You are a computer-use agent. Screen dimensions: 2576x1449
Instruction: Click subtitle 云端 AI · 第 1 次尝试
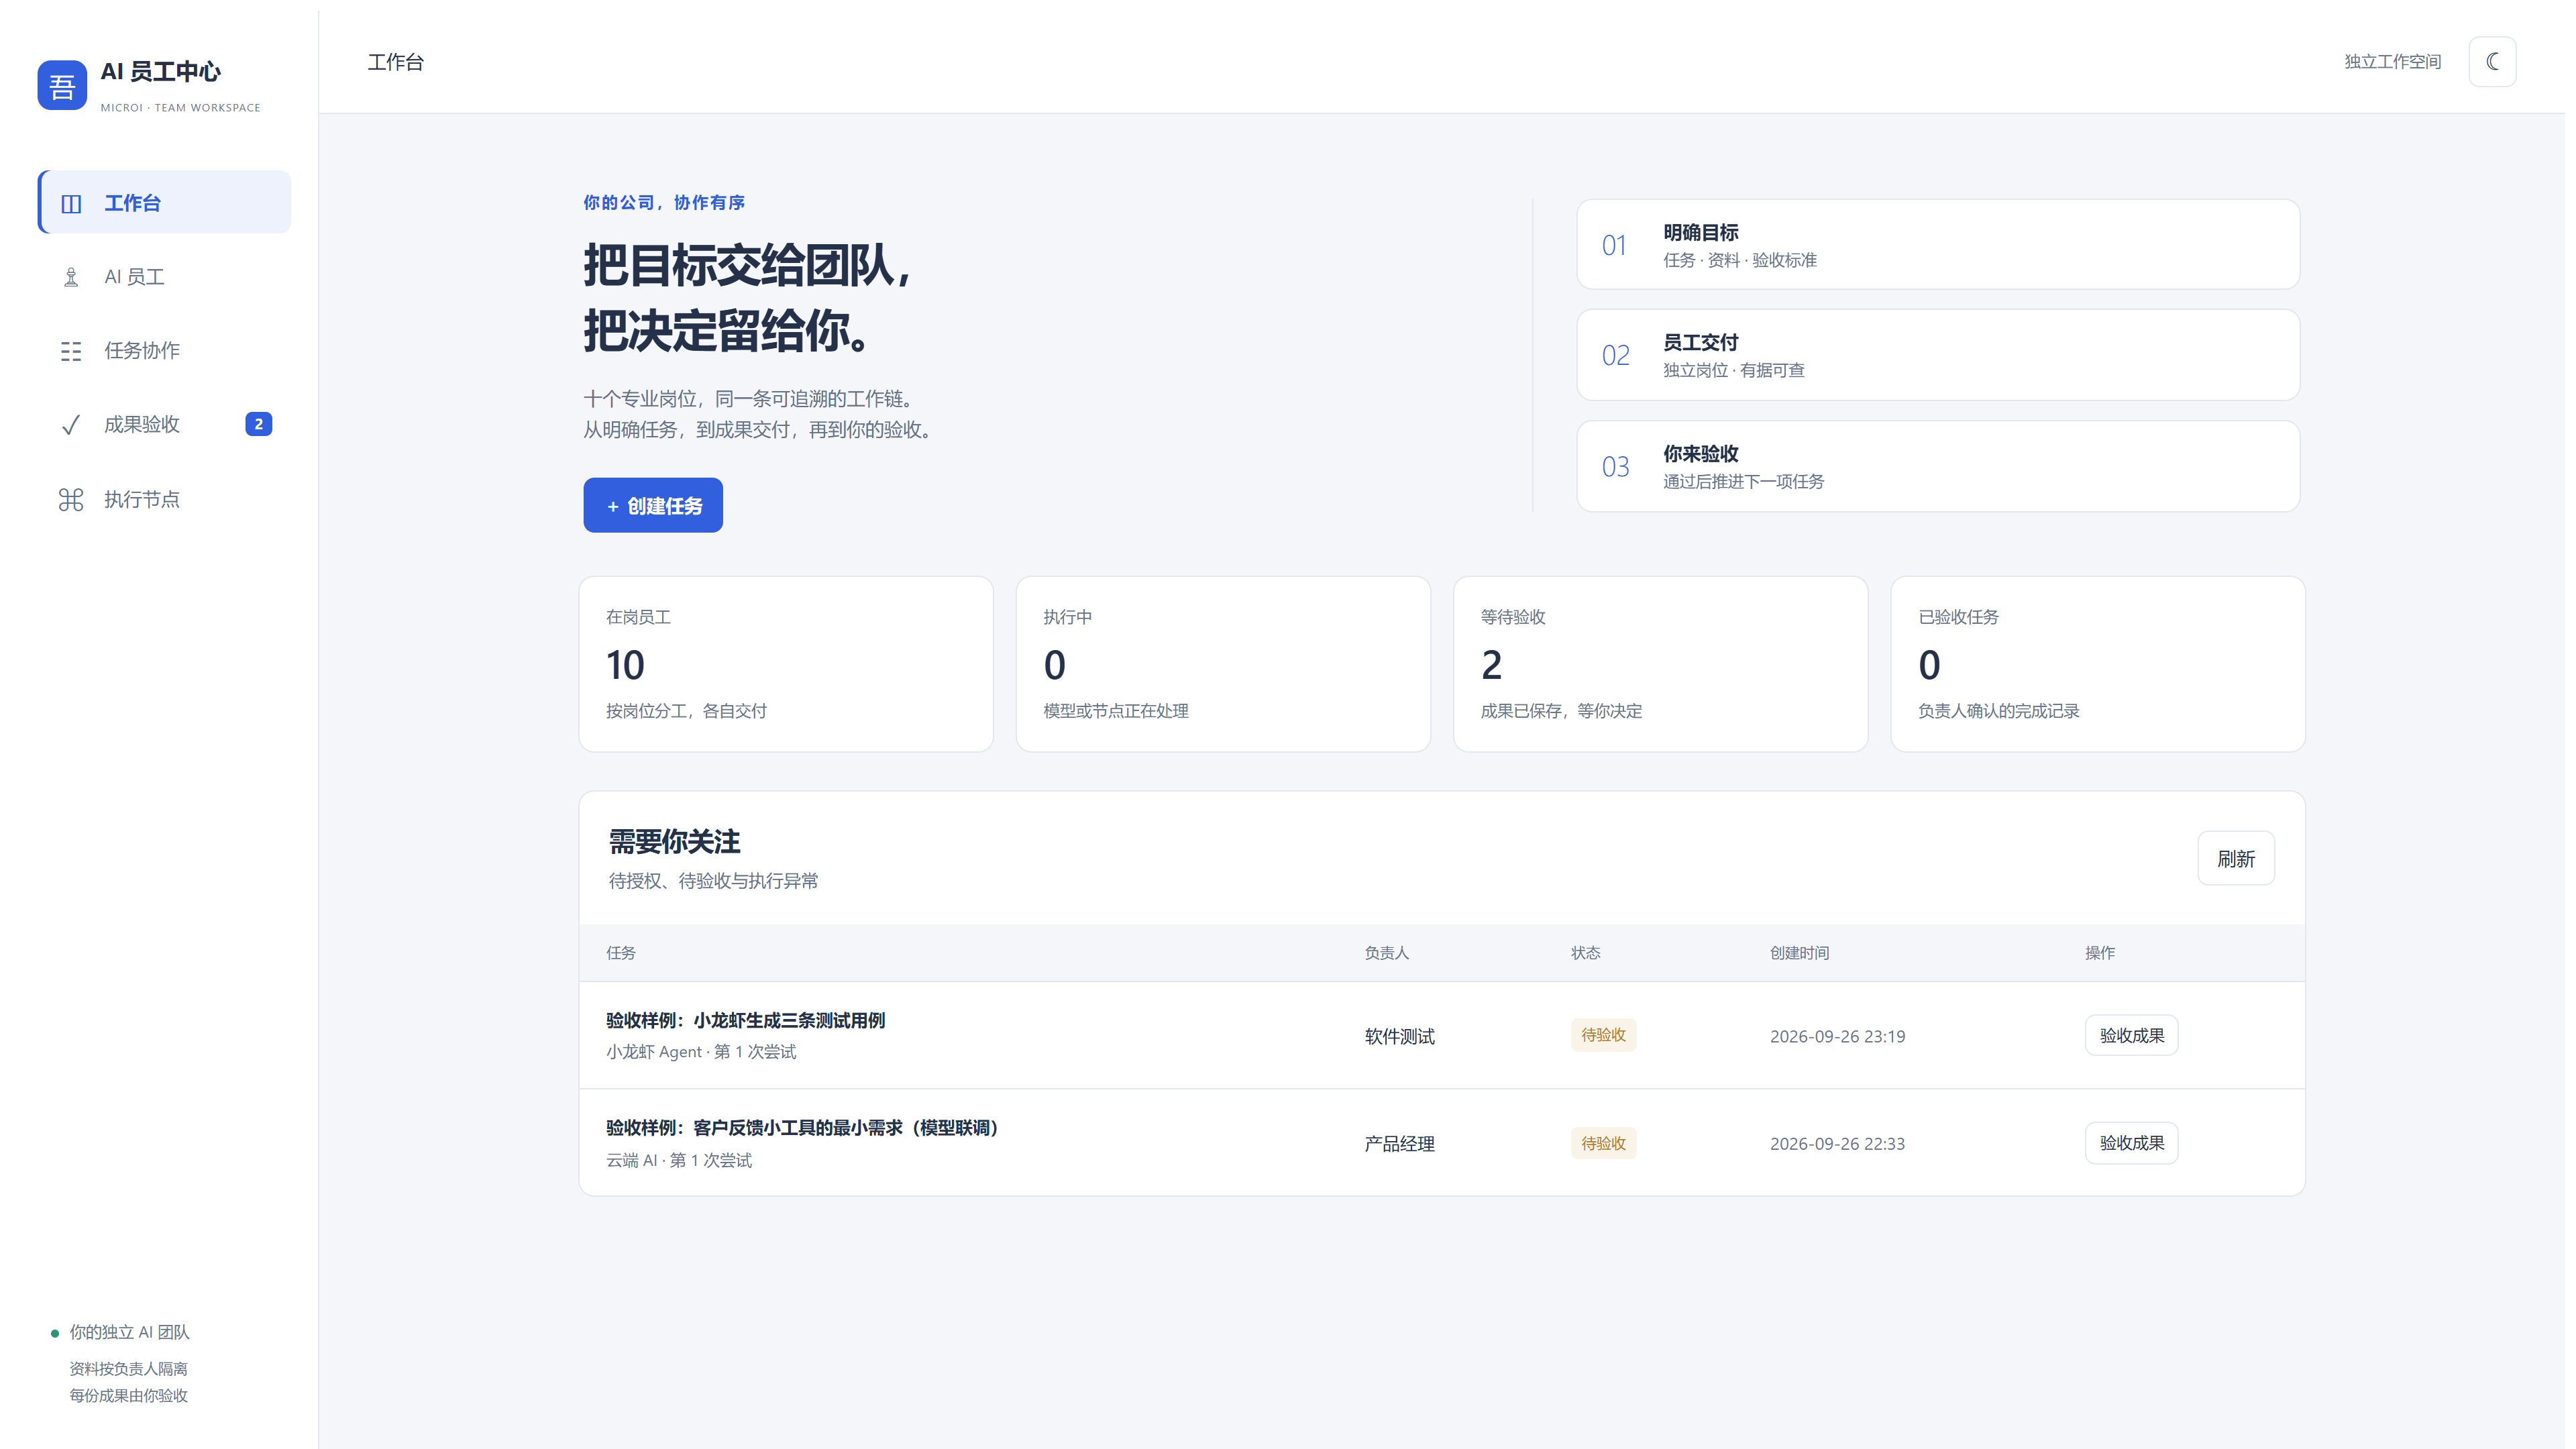(x=679, y=1160)
